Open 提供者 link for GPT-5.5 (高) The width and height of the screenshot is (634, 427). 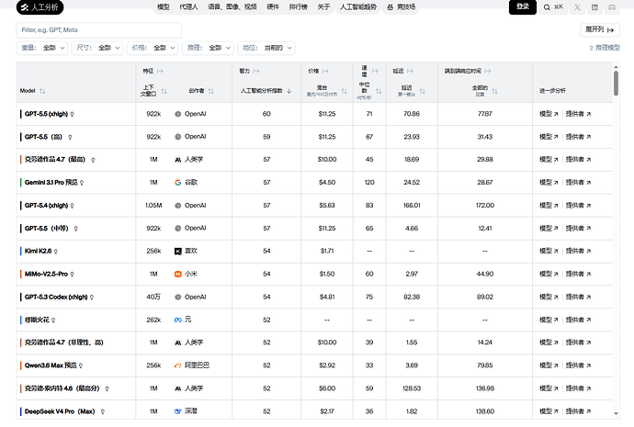point(578,137)
